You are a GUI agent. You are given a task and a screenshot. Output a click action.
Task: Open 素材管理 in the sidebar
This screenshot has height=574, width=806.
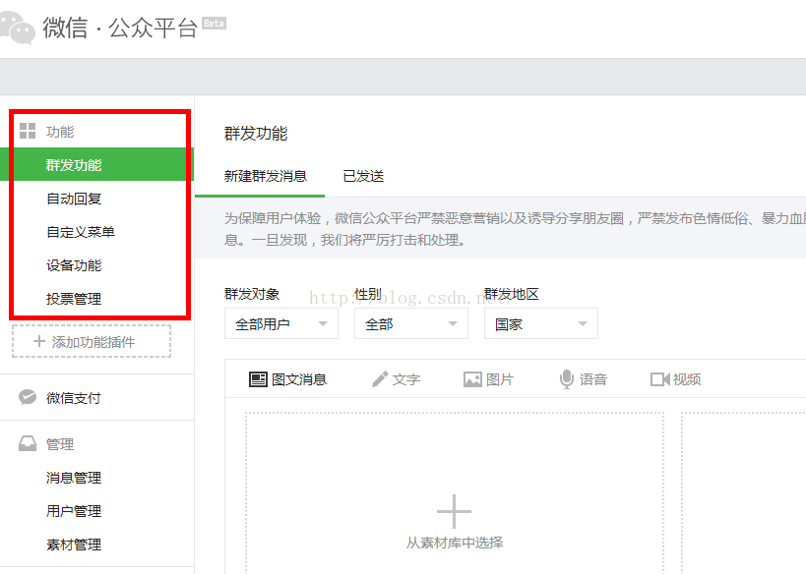pos(74,545)
